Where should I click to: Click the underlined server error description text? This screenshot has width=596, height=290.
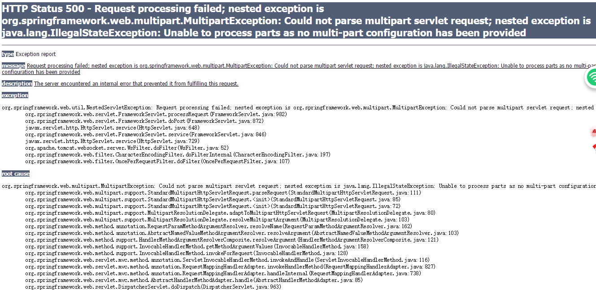point(136,84)
